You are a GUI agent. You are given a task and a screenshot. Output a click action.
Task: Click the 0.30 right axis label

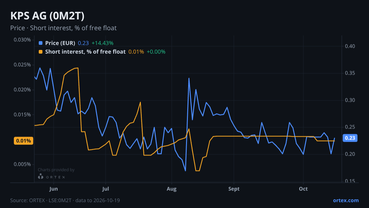pos(350,100)
